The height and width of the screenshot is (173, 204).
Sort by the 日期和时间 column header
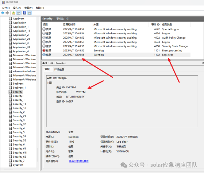(x=69, y=24)
